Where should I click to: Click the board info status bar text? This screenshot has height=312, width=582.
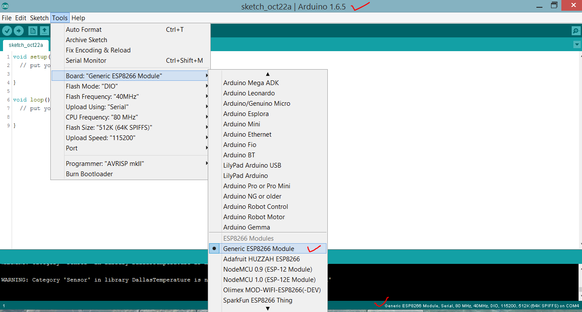482,306
